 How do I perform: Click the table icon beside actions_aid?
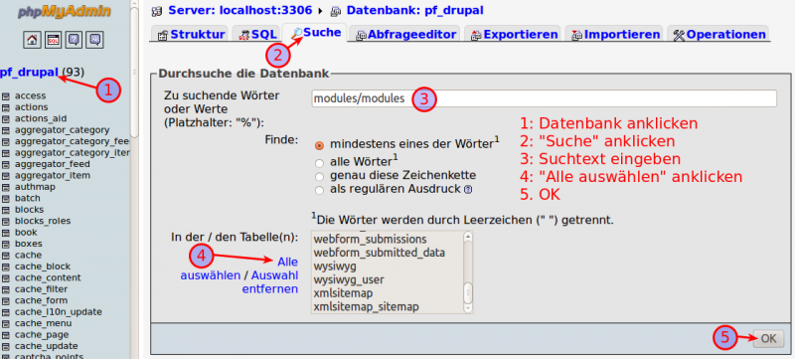(6, 118)
